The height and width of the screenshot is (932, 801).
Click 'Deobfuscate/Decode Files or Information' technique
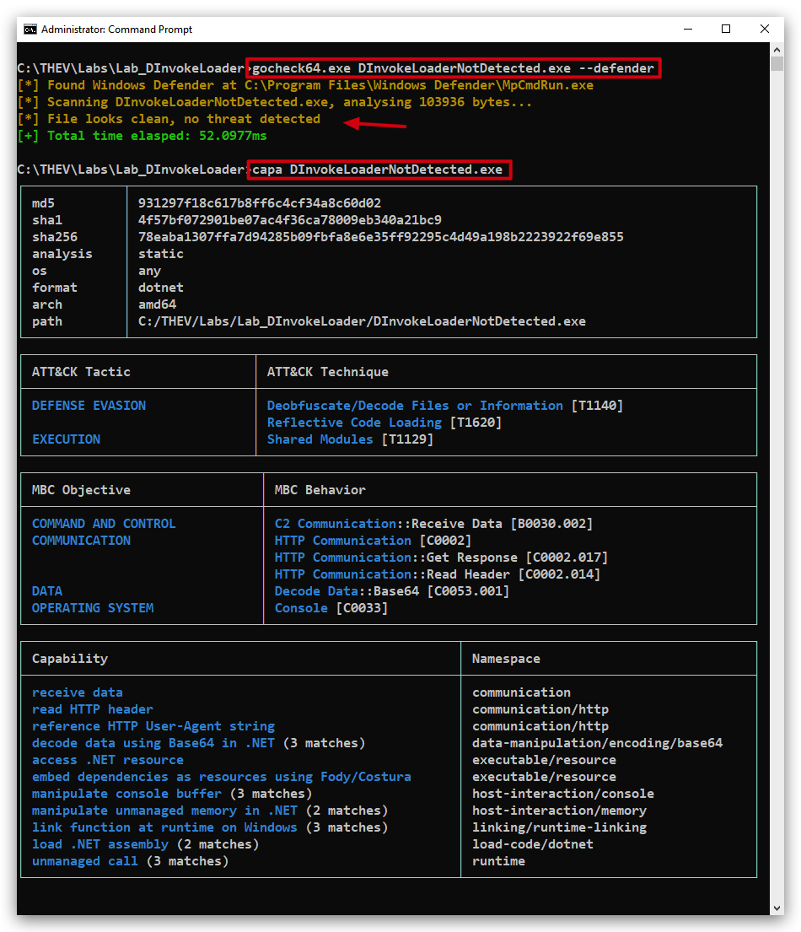click(x=415, y=406)
